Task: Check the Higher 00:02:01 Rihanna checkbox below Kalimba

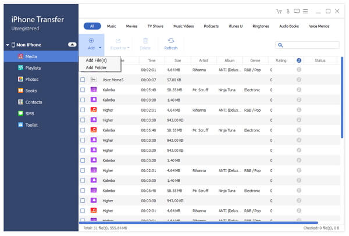Action: [x=83, y=110]
